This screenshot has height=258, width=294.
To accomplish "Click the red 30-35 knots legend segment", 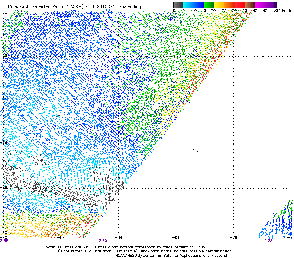I will (x=240, y=5).
